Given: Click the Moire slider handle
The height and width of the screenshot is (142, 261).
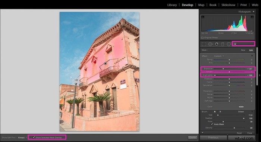Looking at the screenshot, I should click(229, 98).
